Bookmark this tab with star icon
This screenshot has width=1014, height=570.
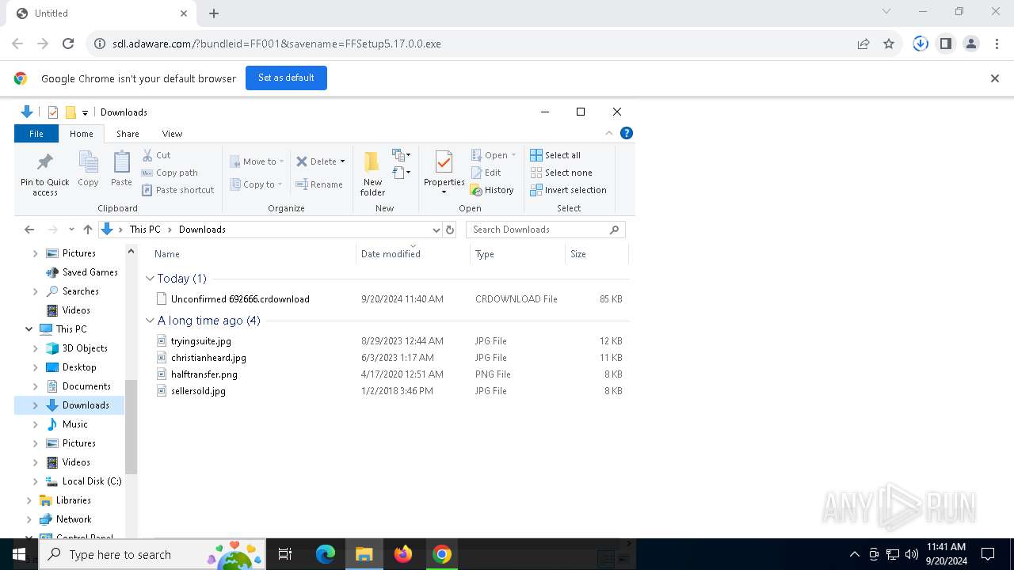click(889, 44)
